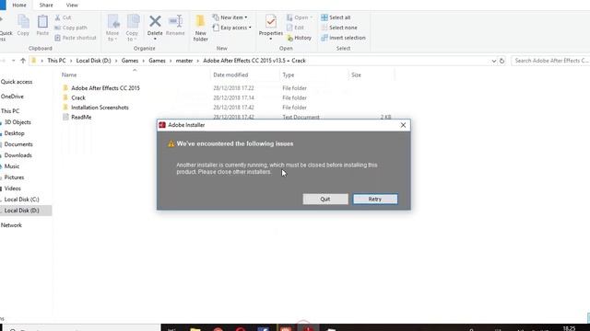The width and height of the screenshot is (590, 331).
Task: Refresh the folder view
Action: (501, 61)
